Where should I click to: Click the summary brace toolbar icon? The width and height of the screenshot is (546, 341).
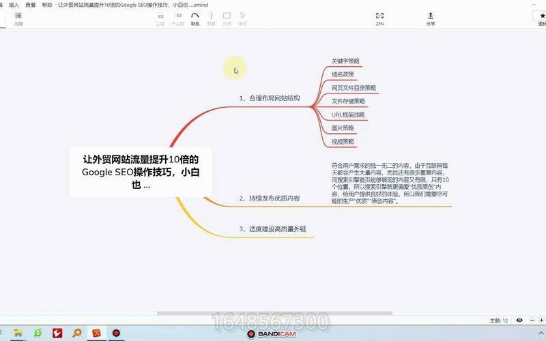tap(211, 19)
